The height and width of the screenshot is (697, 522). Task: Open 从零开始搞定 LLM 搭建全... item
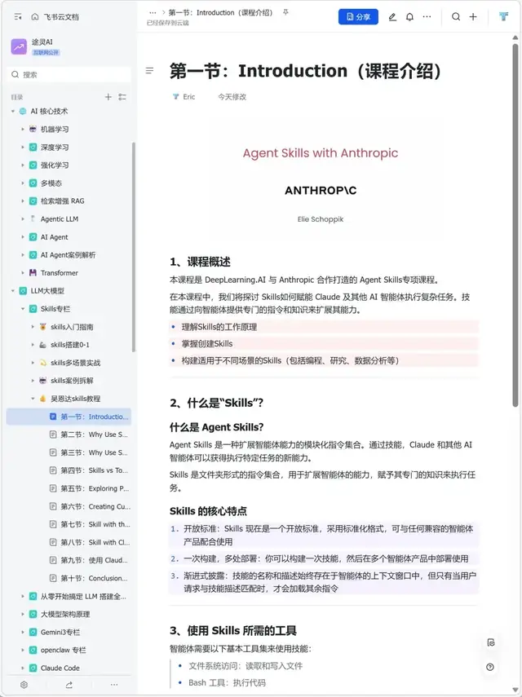point(83,596)
